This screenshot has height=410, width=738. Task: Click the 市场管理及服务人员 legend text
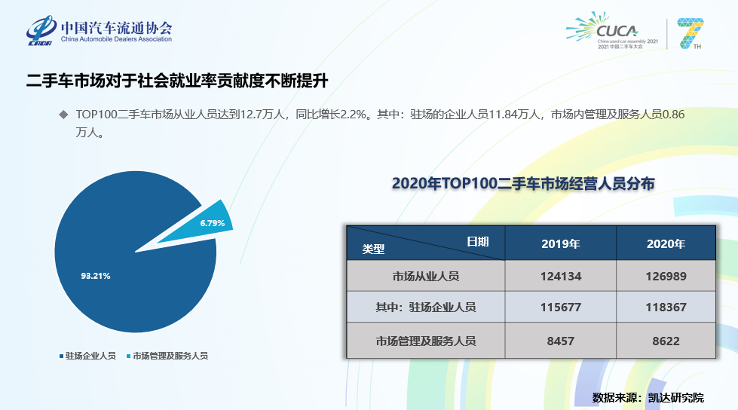tap(170, 356)
